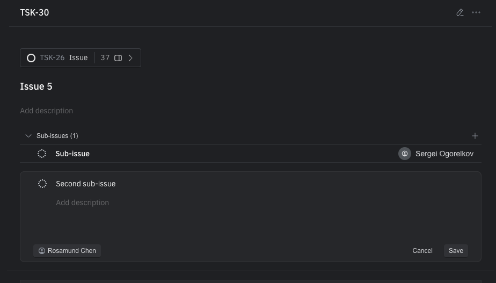Change status of Sub-issue via dashed circle
496x283 pixels.
(x=42, y=154)
